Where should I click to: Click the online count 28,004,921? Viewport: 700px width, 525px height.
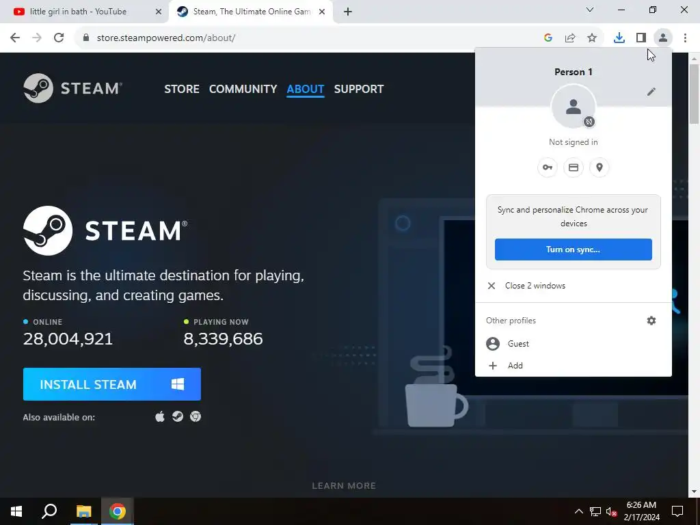(x=68, y=339)
